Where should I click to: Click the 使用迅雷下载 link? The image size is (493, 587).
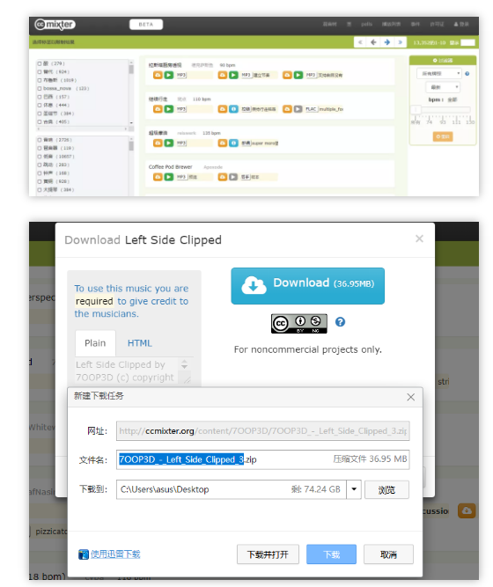115,554
